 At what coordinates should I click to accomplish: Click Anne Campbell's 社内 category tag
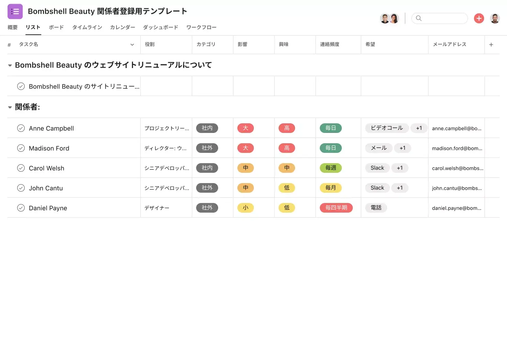click(x=207, y=128)
